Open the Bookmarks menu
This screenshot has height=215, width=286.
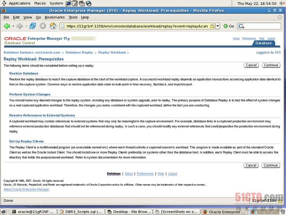[55, 17]
